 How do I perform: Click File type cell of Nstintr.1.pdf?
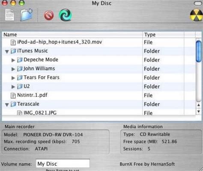pos(148,95)
